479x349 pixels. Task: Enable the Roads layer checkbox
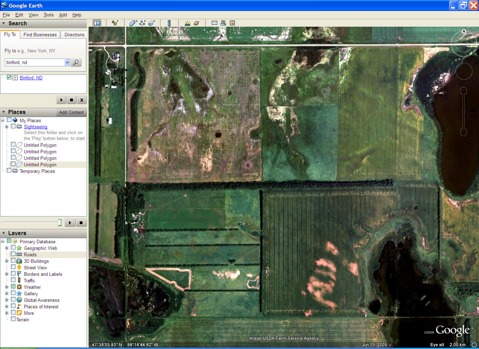(x=13, y=254)
